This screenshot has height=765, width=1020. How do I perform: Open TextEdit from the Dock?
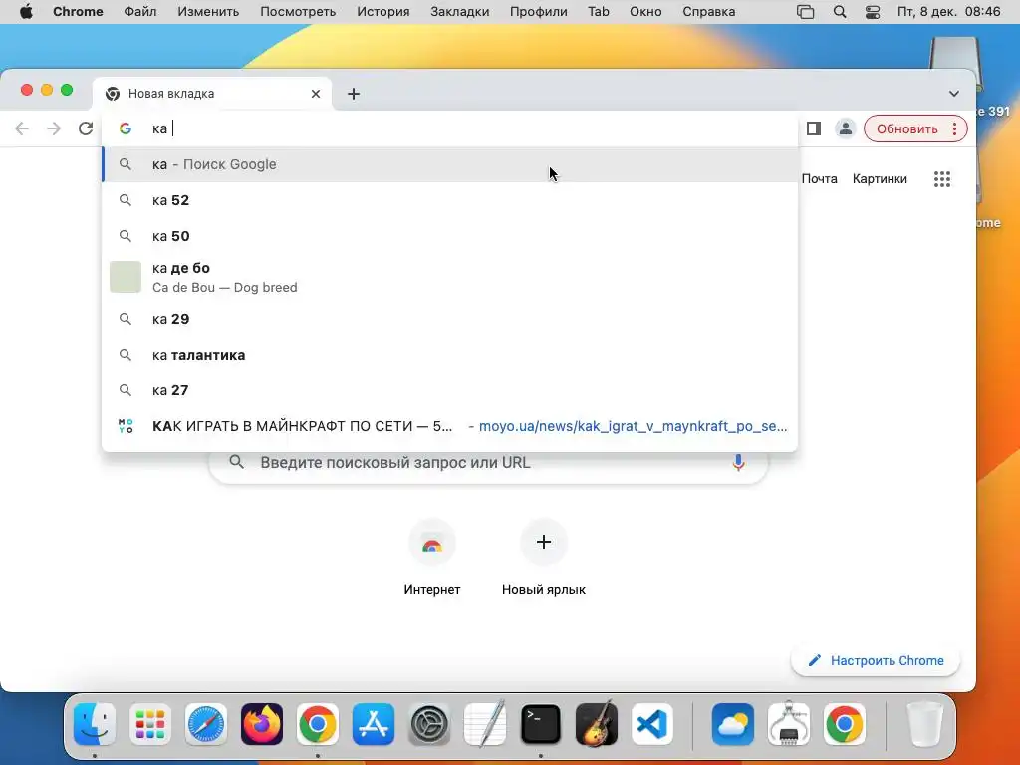point(485,724)
